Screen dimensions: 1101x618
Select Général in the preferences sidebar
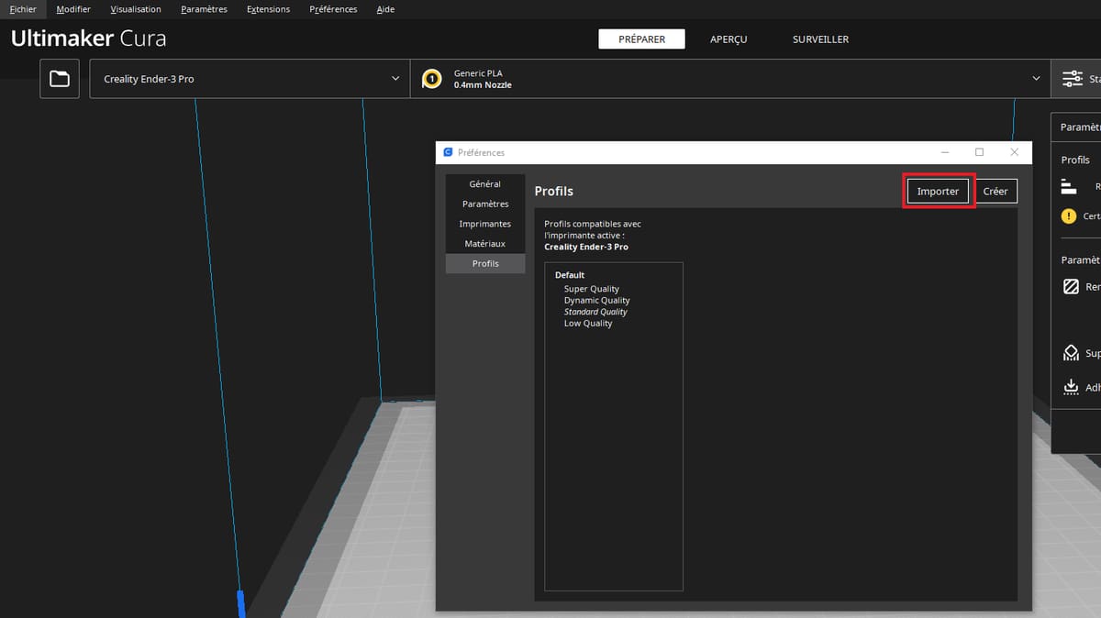tap(485, 184)
